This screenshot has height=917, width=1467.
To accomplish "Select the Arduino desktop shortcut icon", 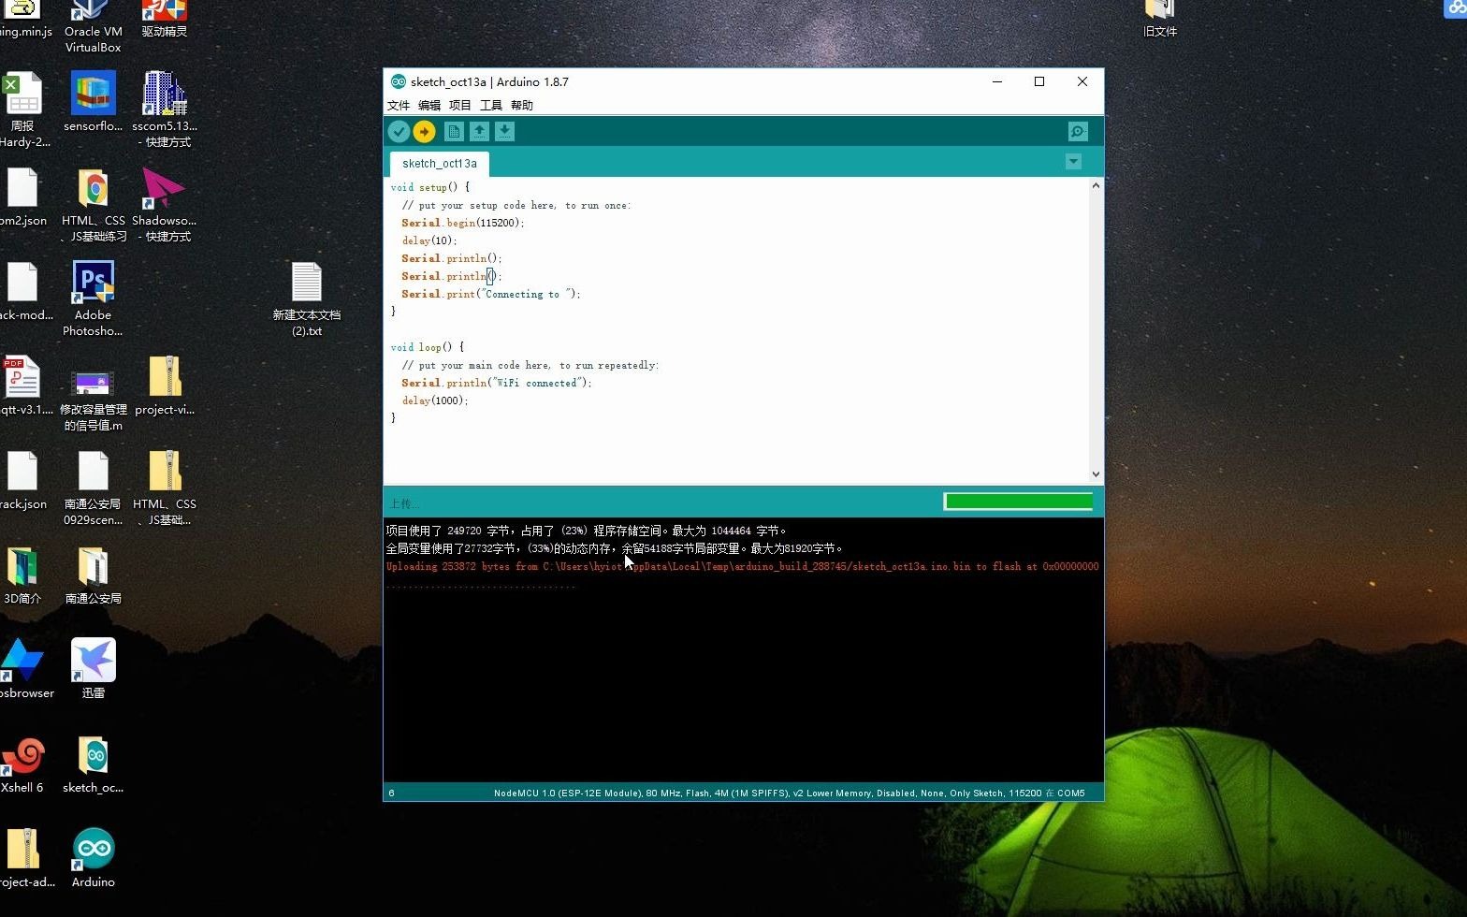I will (x=93, y=857).
